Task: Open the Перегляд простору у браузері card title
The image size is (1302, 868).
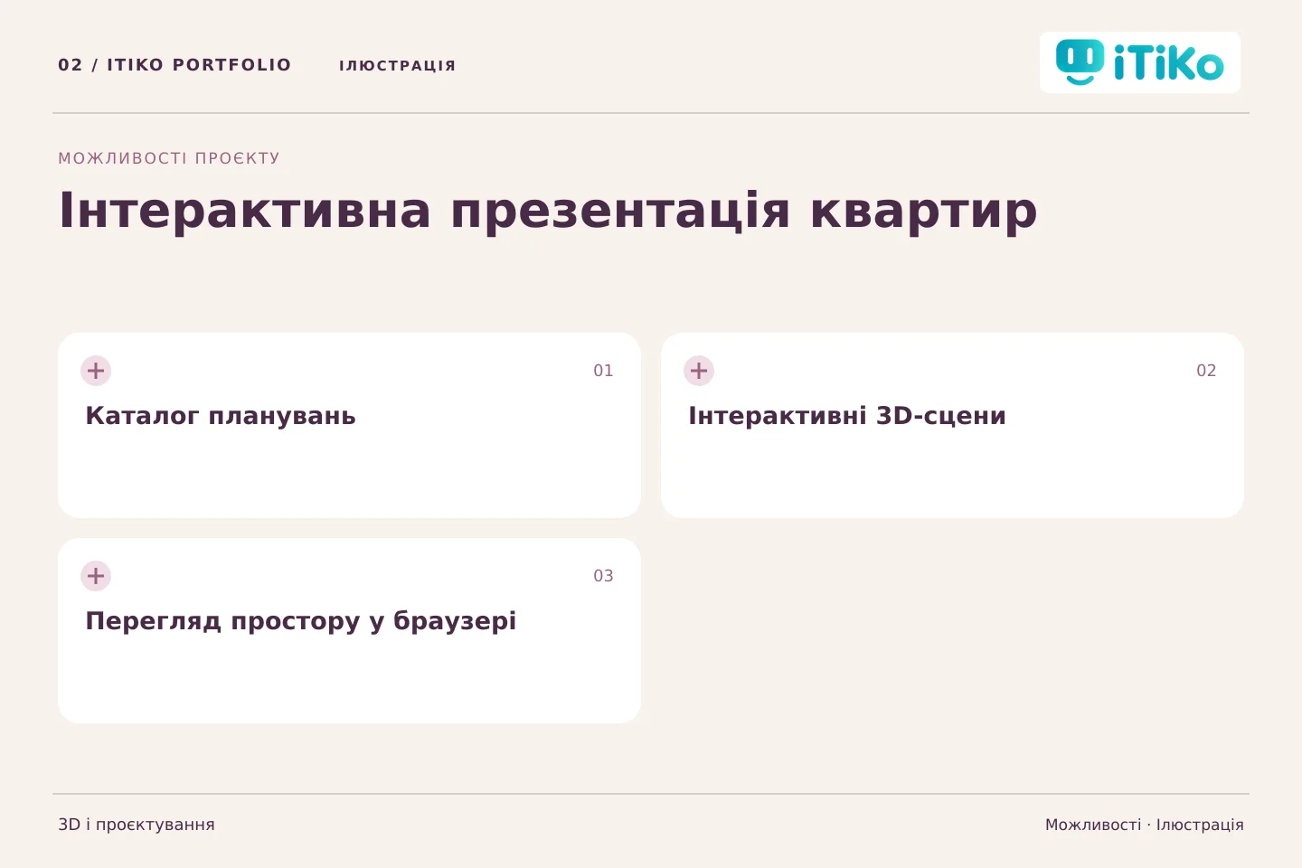Action: [x=301, y=621]
